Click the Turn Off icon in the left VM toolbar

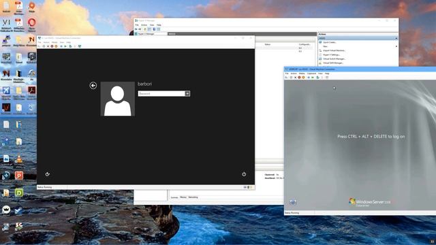pos(48,46)
